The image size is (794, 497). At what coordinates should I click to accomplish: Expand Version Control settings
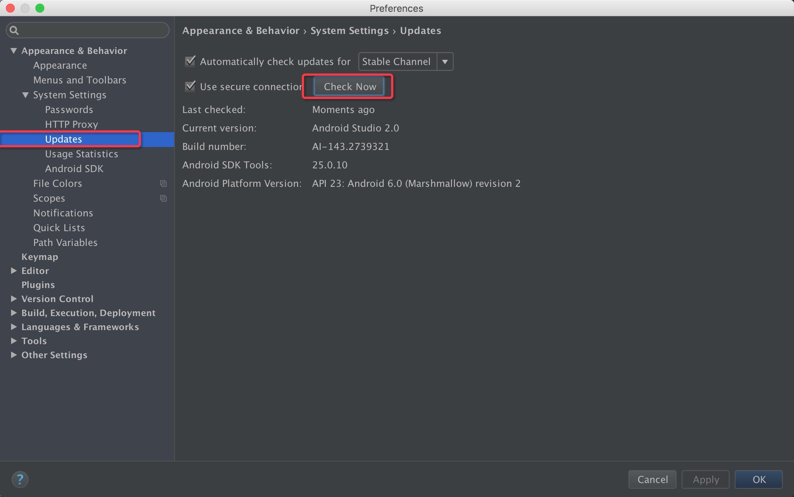click(x=14, y=299)
